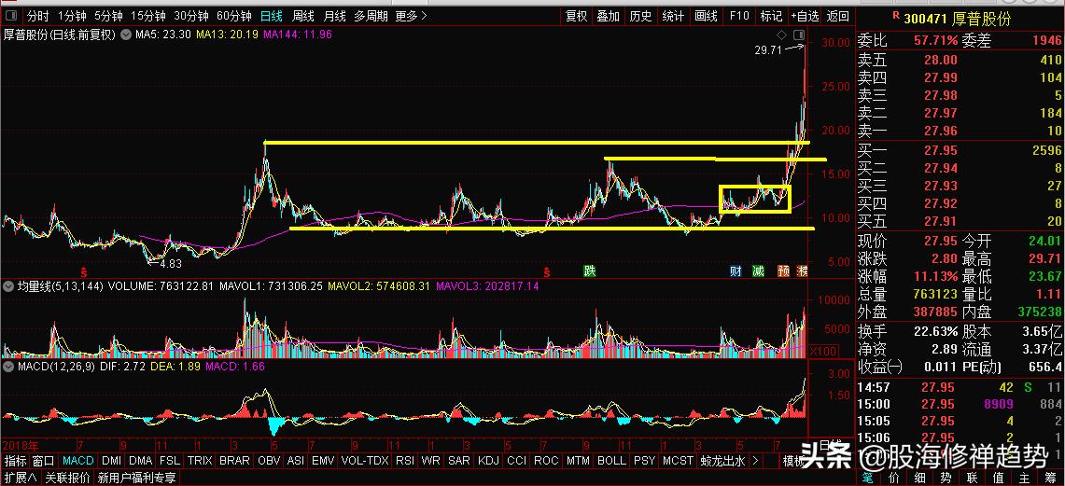This screenshot has height=486, width=1065.
Task: Select the DMA indicator tab
Action: tap(142, 461)
